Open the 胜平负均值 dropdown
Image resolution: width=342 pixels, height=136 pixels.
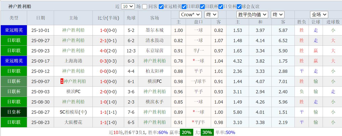(252, 15)
